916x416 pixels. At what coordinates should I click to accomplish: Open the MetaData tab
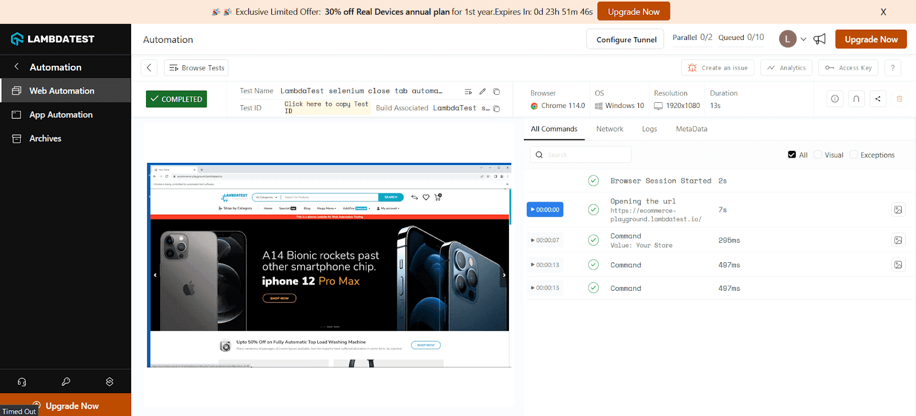click(x=692, y=129)
